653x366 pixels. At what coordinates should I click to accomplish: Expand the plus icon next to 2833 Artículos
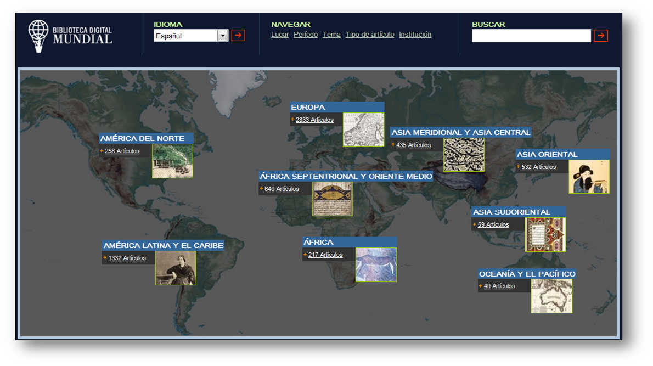coord(292,119)
